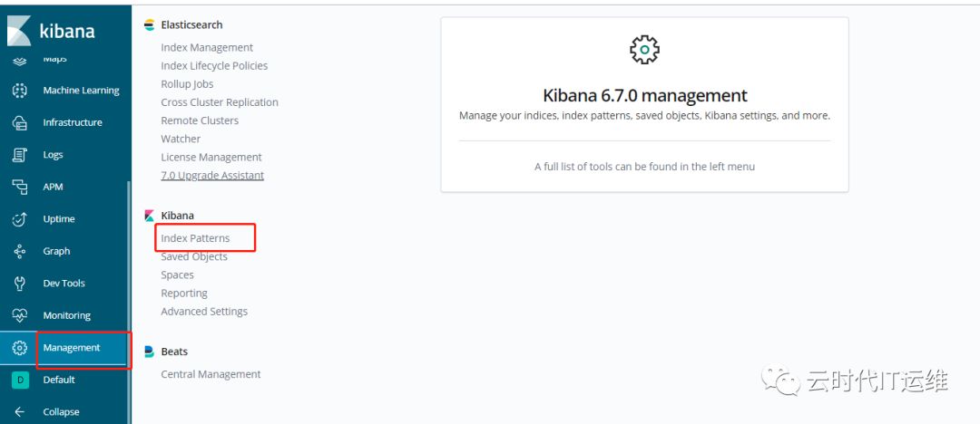Open the 7.0 Upgrade Assistant link
This screenshot has width=980, height=424.
click(212, 175)
